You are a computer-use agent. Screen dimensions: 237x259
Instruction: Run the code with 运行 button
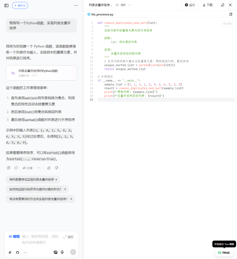point(190,5)
